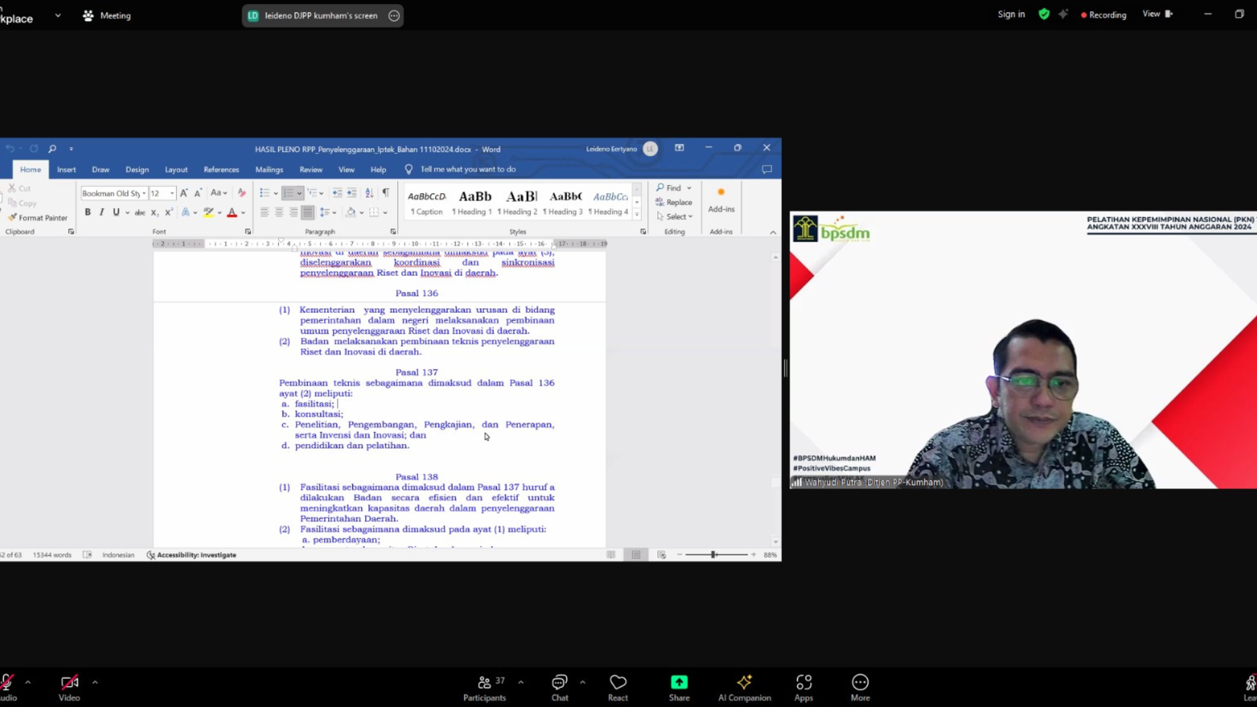Click the Shading paint bucket icon
The image size is (1257, 707).
[351, 212]
